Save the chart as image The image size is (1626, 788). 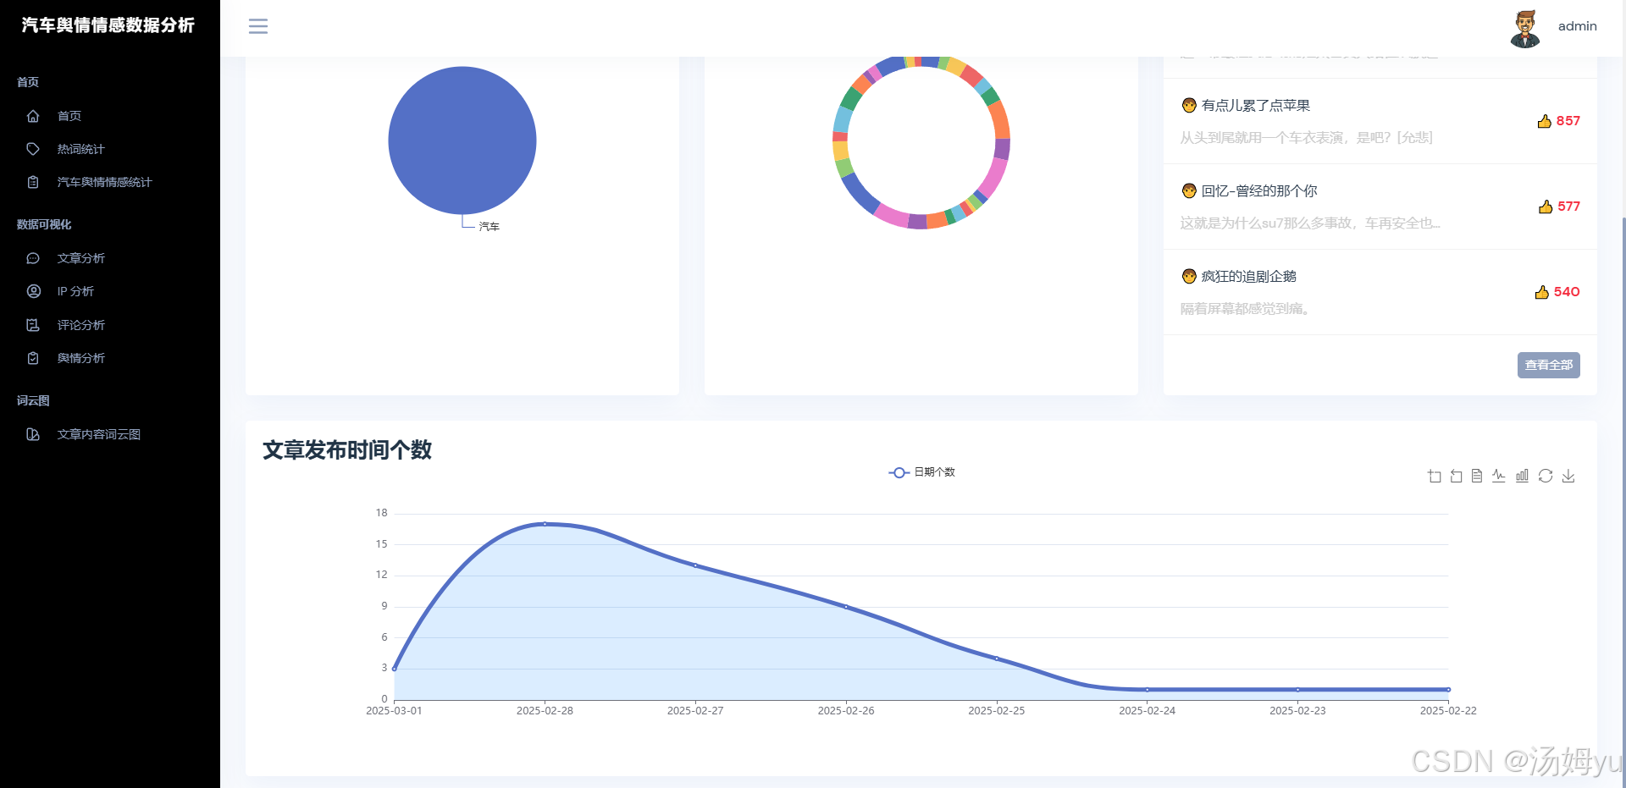1568,476
